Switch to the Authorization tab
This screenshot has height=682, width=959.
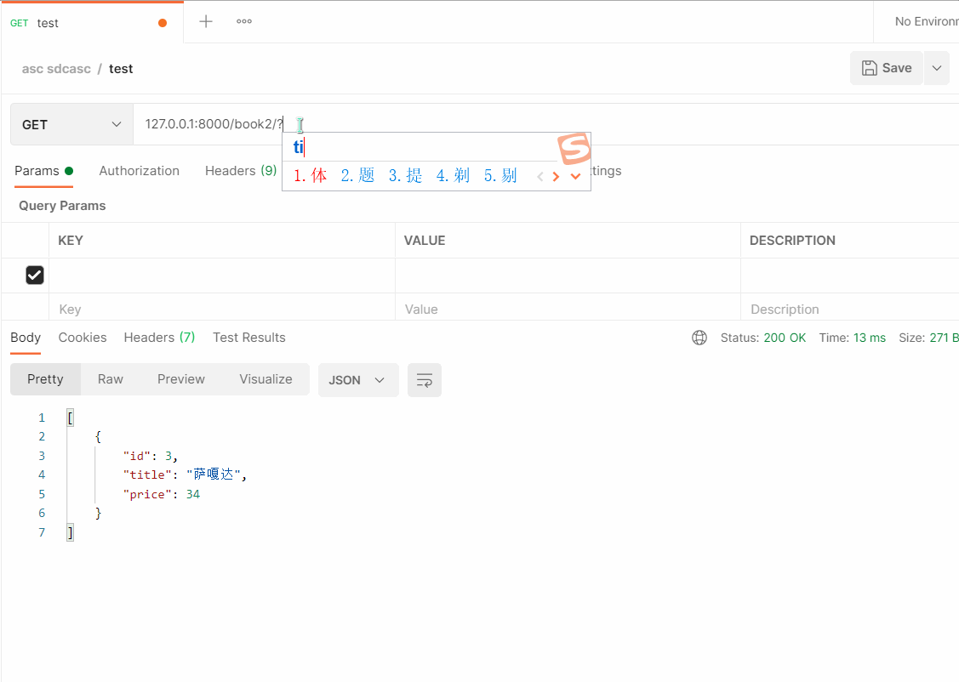pyautogui.click(x=139, y=171)
